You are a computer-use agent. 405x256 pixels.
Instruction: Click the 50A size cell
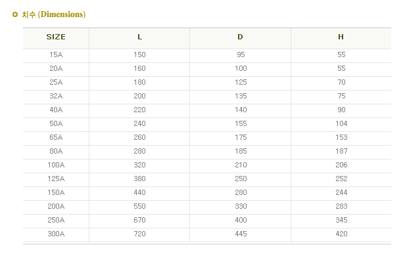pyautogui.click(x=56, y=124)
